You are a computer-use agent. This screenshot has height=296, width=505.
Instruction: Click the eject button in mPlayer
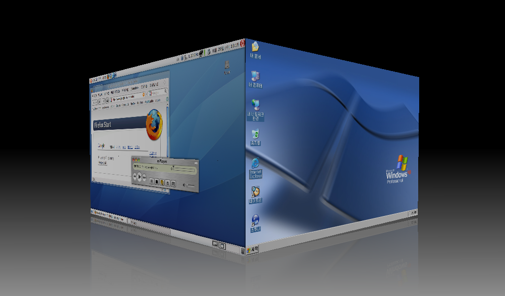[168, 183]
